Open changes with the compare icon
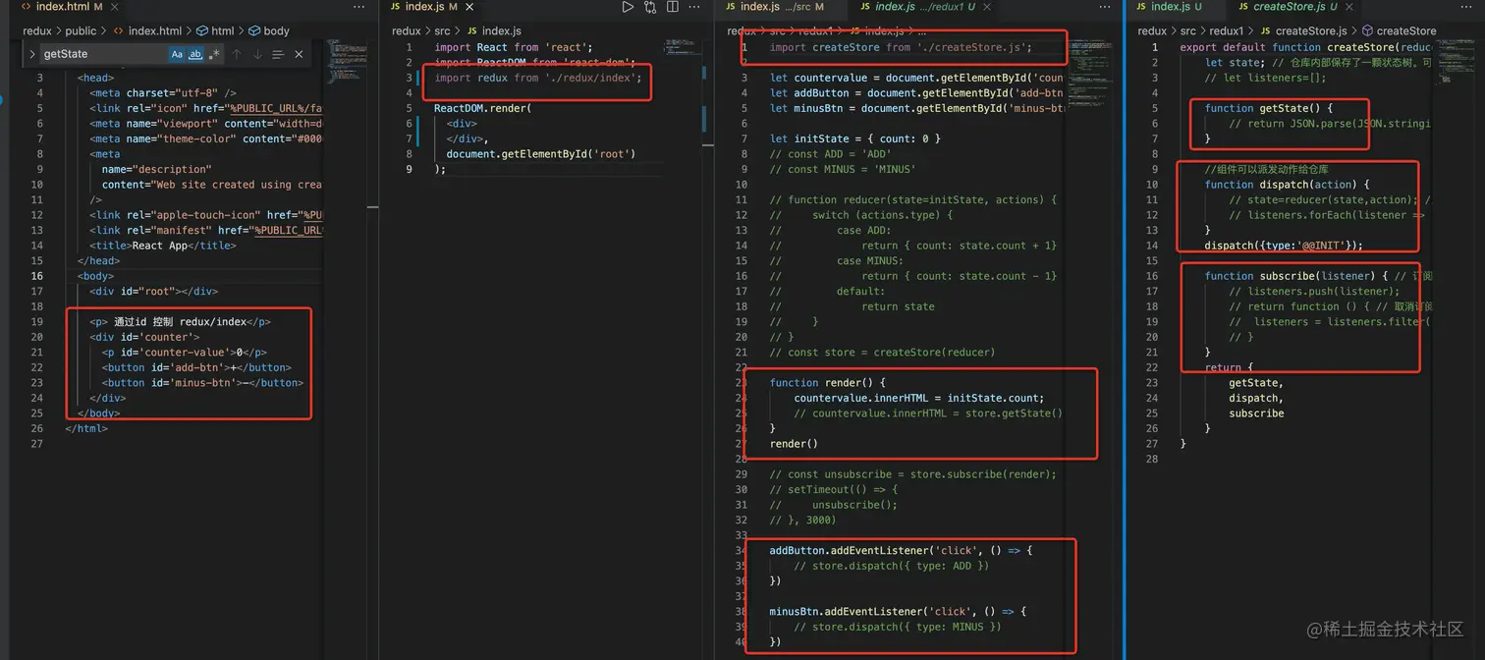The image size is (1485, 660). [650, 7]
